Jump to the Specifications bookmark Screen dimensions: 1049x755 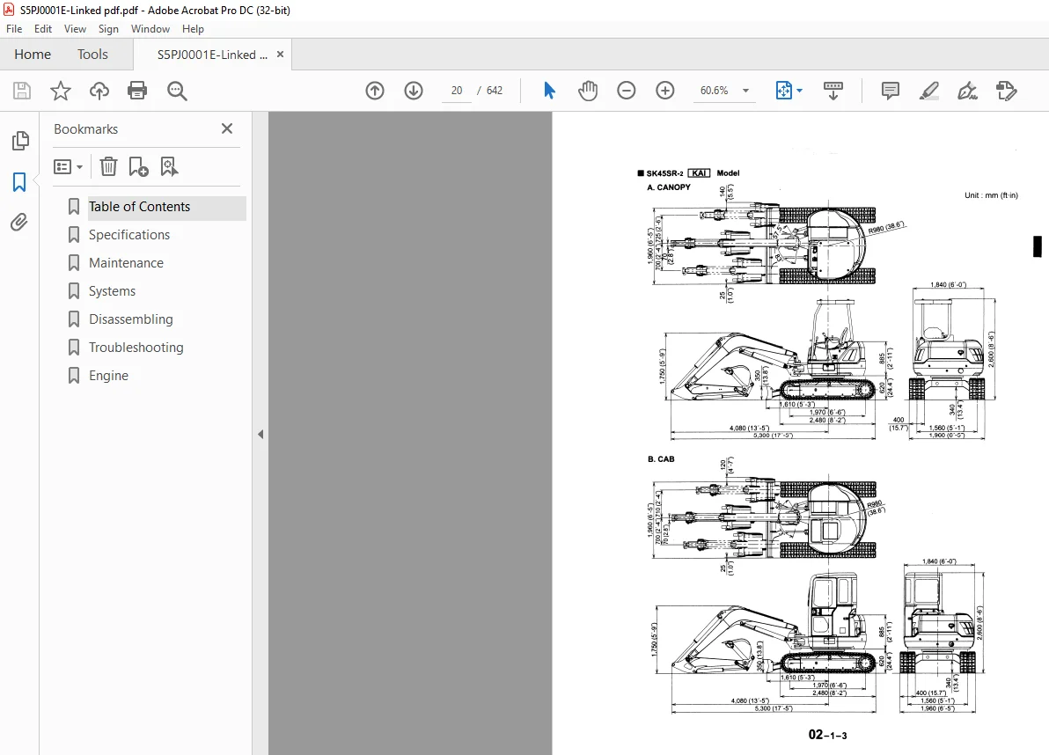pos(129,235)
